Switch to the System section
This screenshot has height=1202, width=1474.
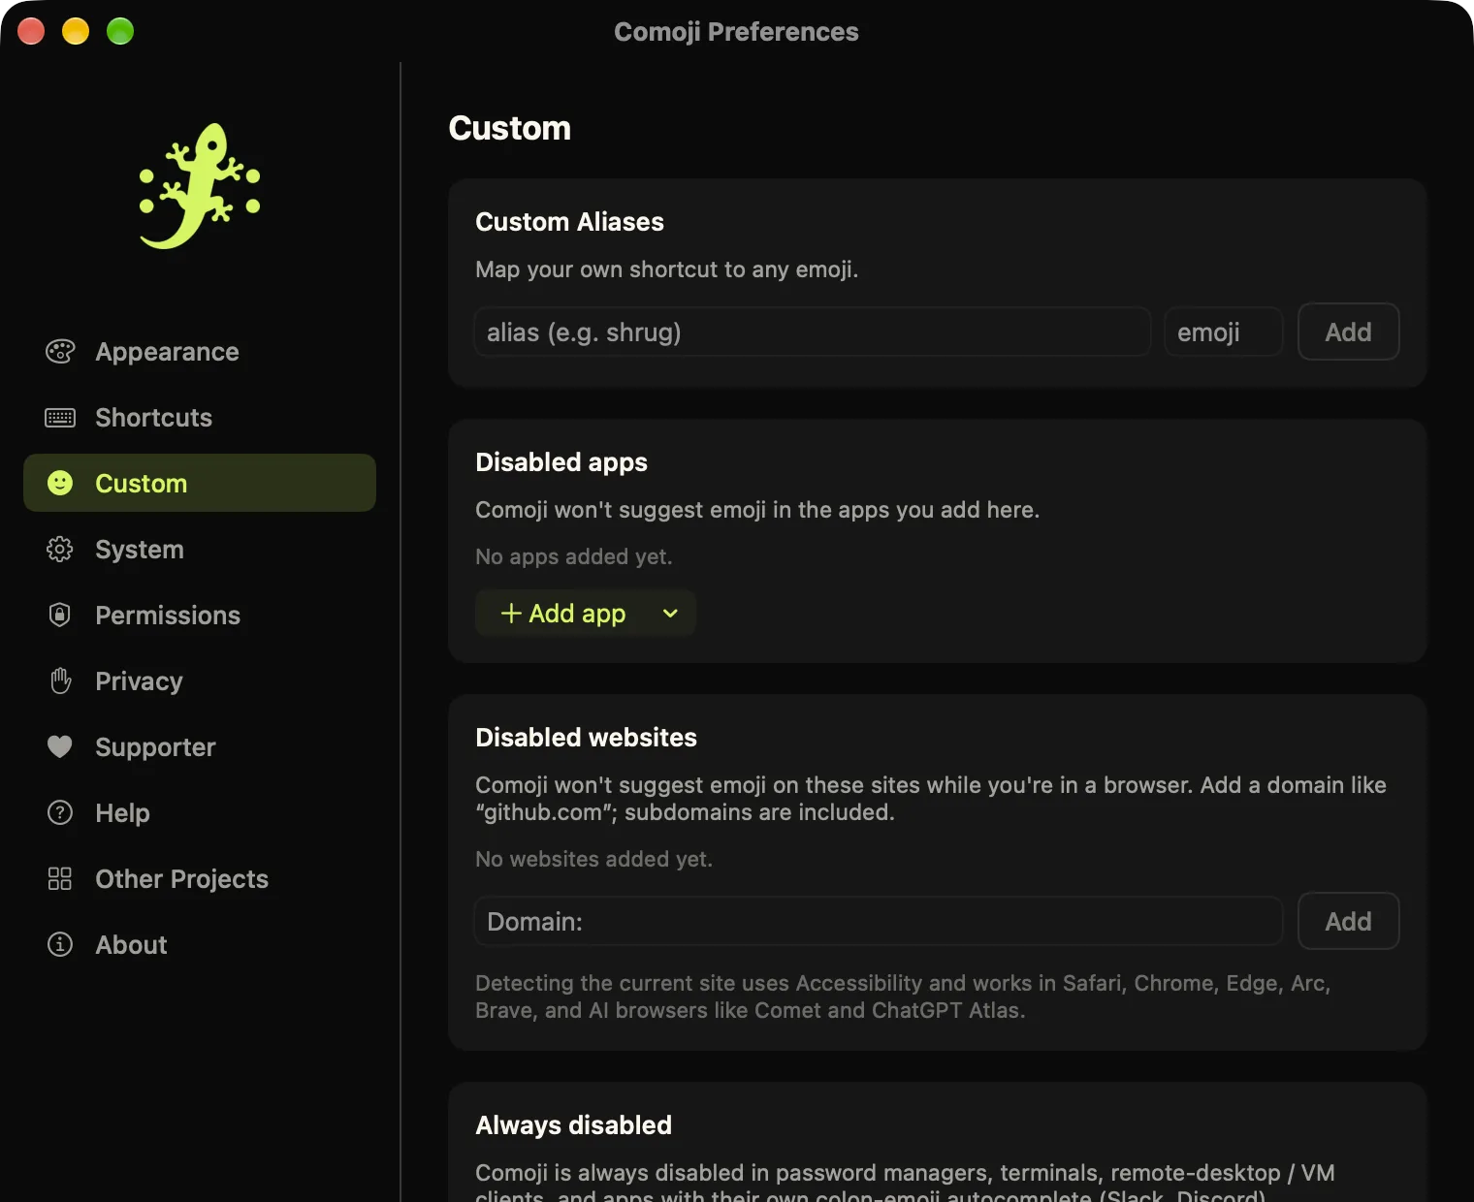point(200,550)
